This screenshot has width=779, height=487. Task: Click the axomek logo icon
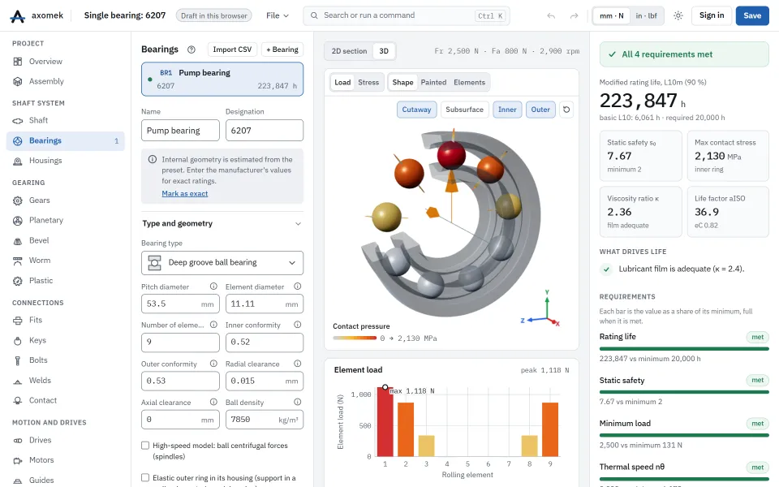coord(17,16)
